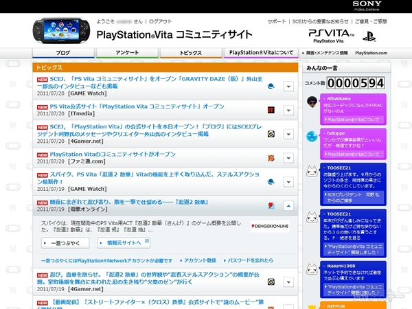Screen dimensions: 412x309
Task: Click 4Gamer icon beside 公式サイトを本日オープン topic
Action: [271, 134]
